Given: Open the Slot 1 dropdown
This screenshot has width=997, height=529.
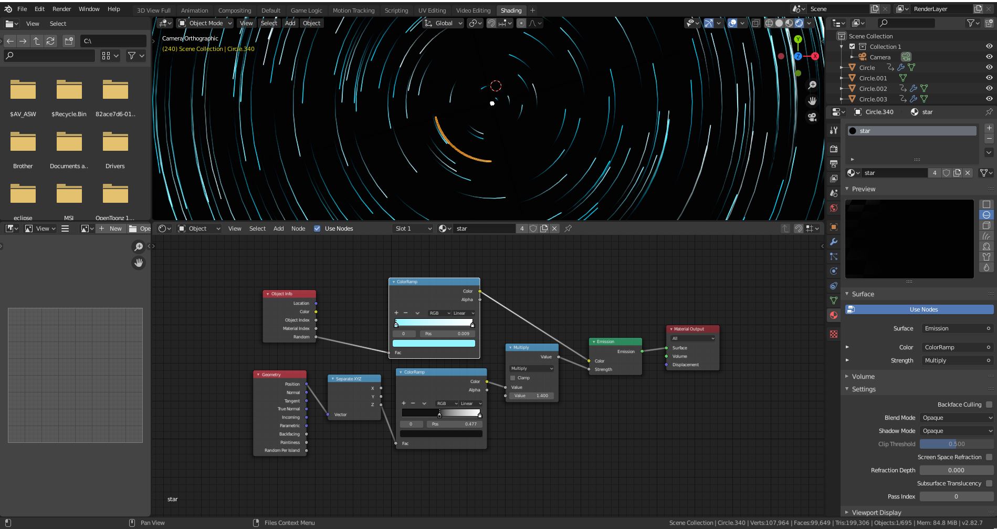Looking at the screenshot, I should [413, 229].
